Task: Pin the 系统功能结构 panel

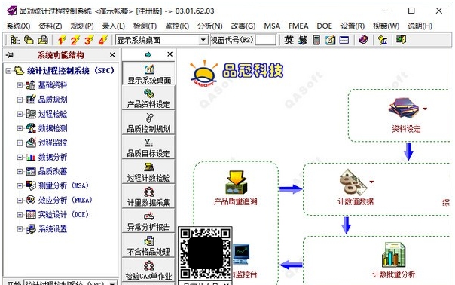Action: 10,54
